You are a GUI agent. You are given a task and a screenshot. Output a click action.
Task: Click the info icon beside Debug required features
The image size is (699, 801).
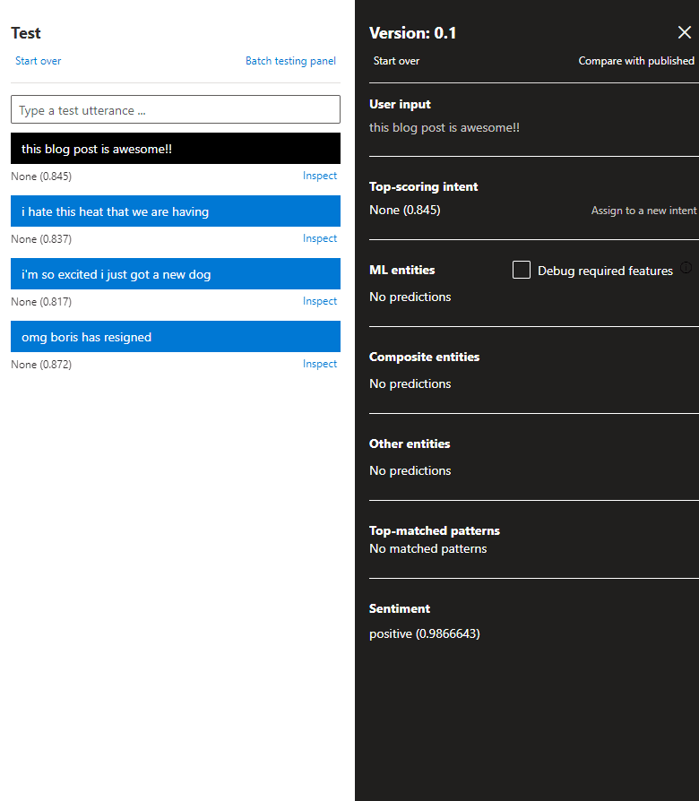click(686, 268)
